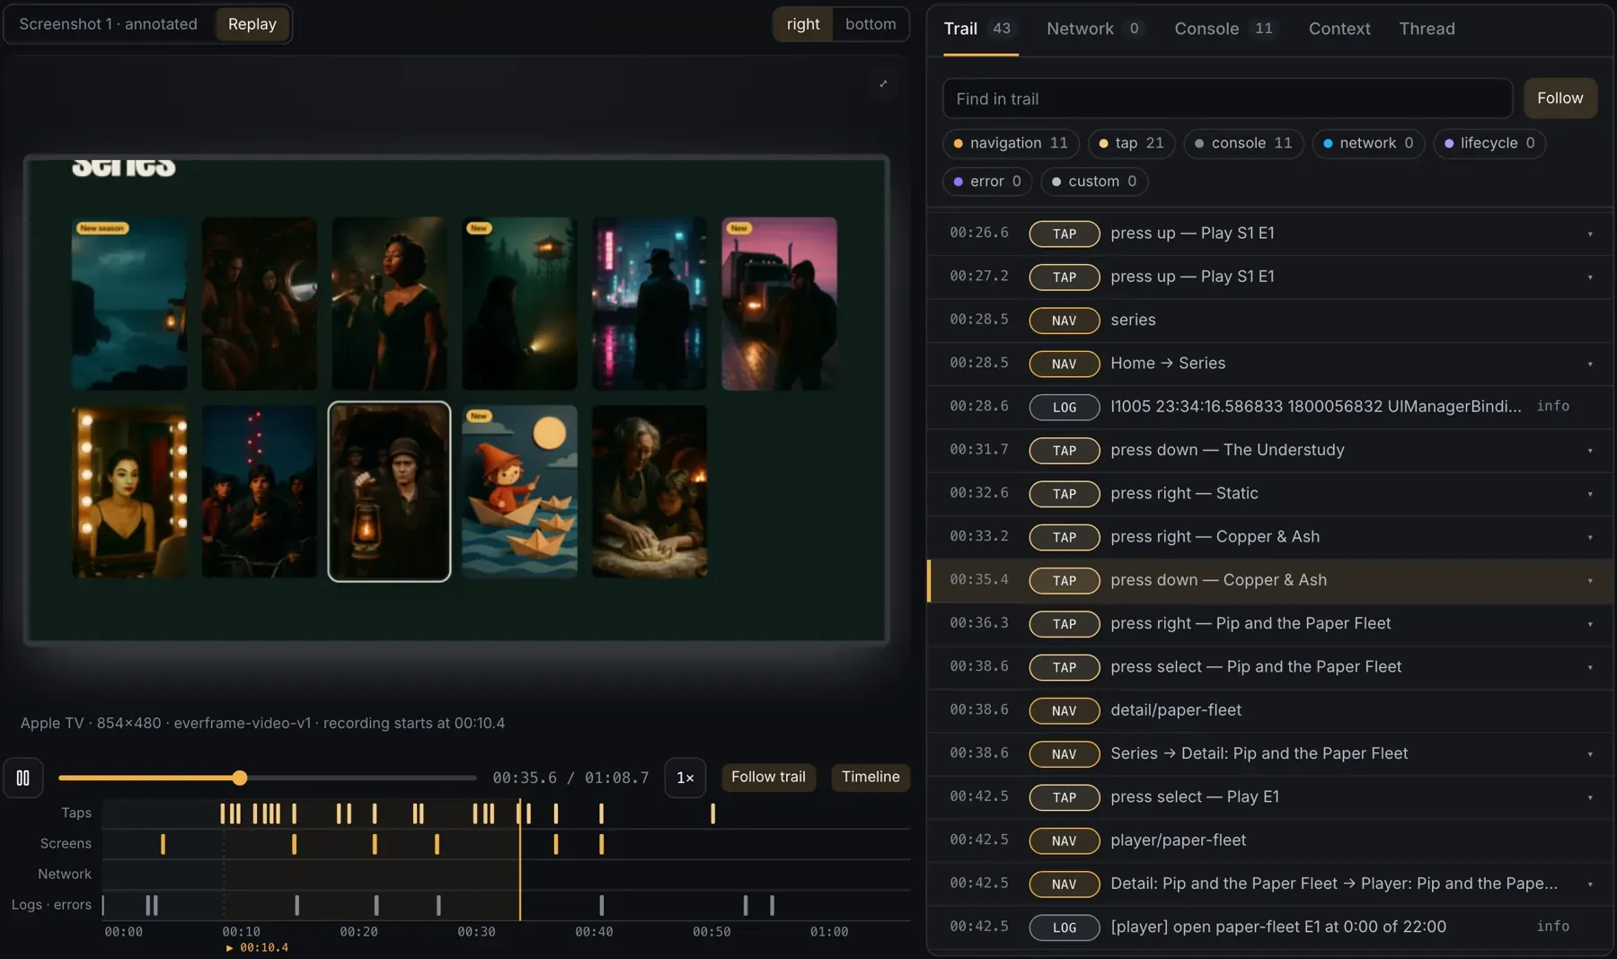Click the Follow trail button
Image resolution: width=1617 pixels, height=959 pixels.
click(x=768, y=777)
